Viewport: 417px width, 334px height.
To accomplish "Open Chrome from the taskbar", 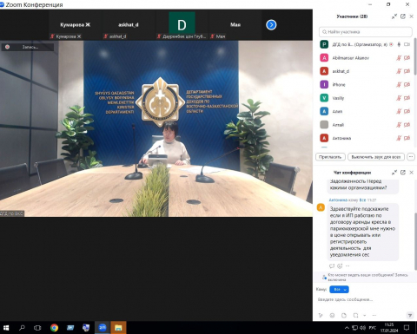I will (x=54, y=328).
